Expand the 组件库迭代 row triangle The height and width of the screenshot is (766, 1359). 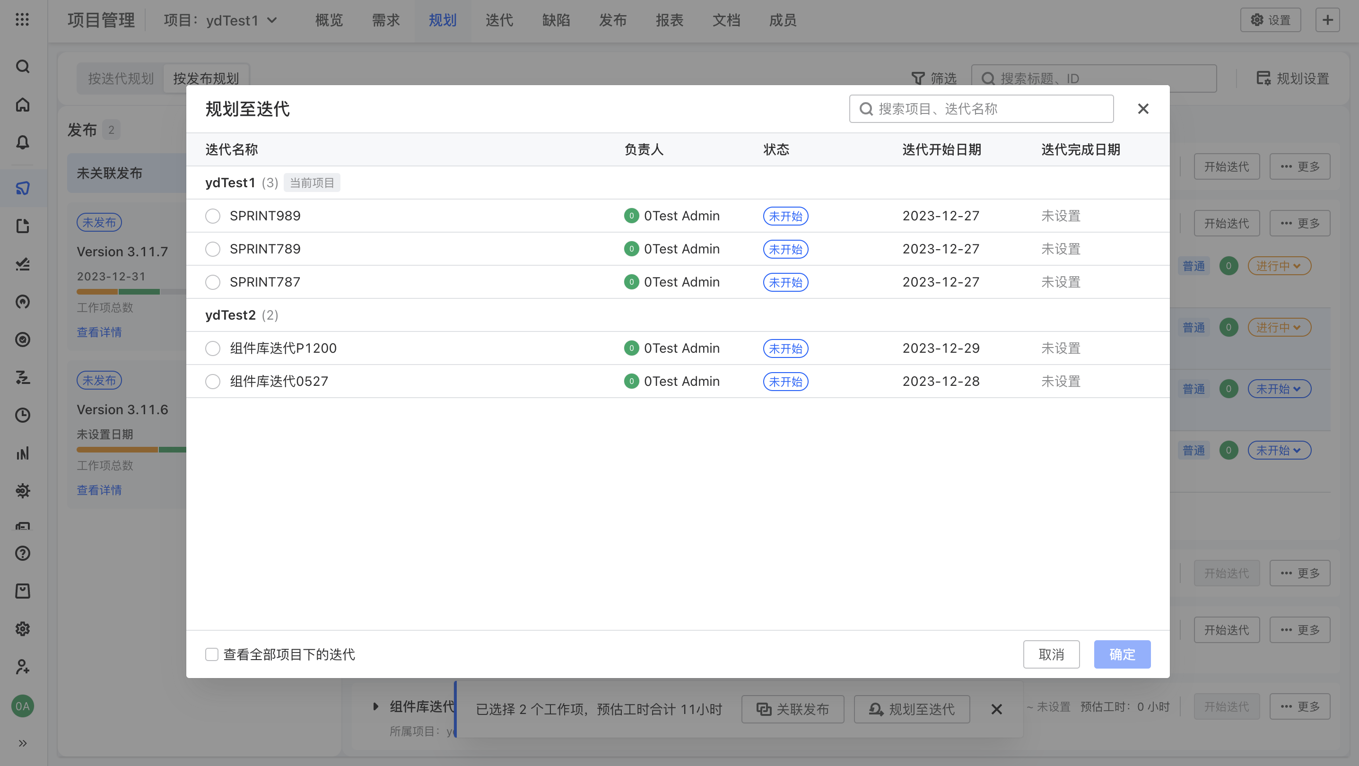pyautogui.click(x=375, y=706)
